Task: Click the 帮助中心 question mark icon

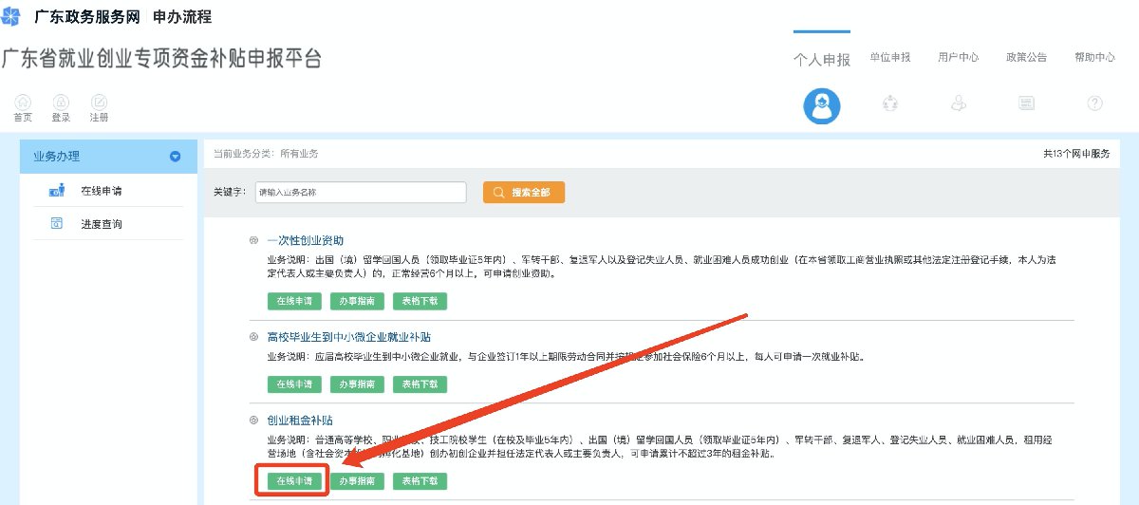Action: 1095,103
